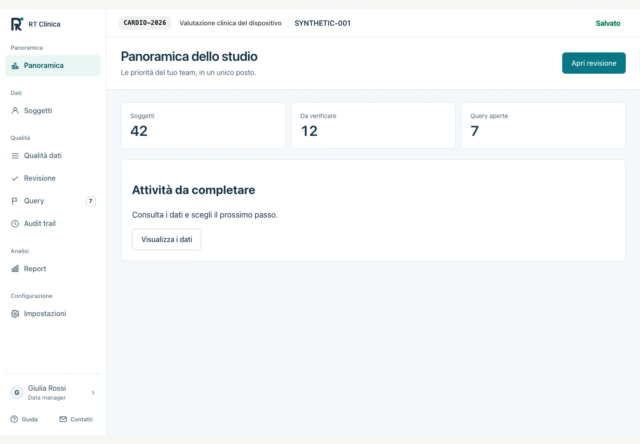Click the Soggetti person icon

pos(15,111)
